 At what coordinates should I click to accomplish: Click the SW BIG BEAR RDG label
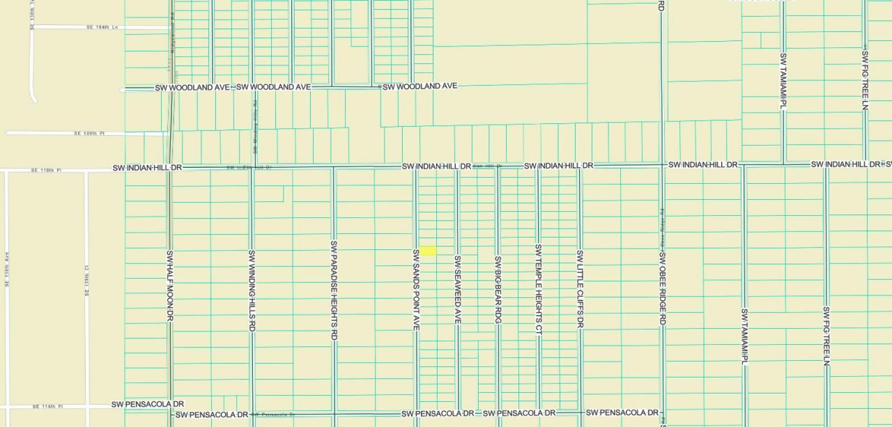[498, 290]
